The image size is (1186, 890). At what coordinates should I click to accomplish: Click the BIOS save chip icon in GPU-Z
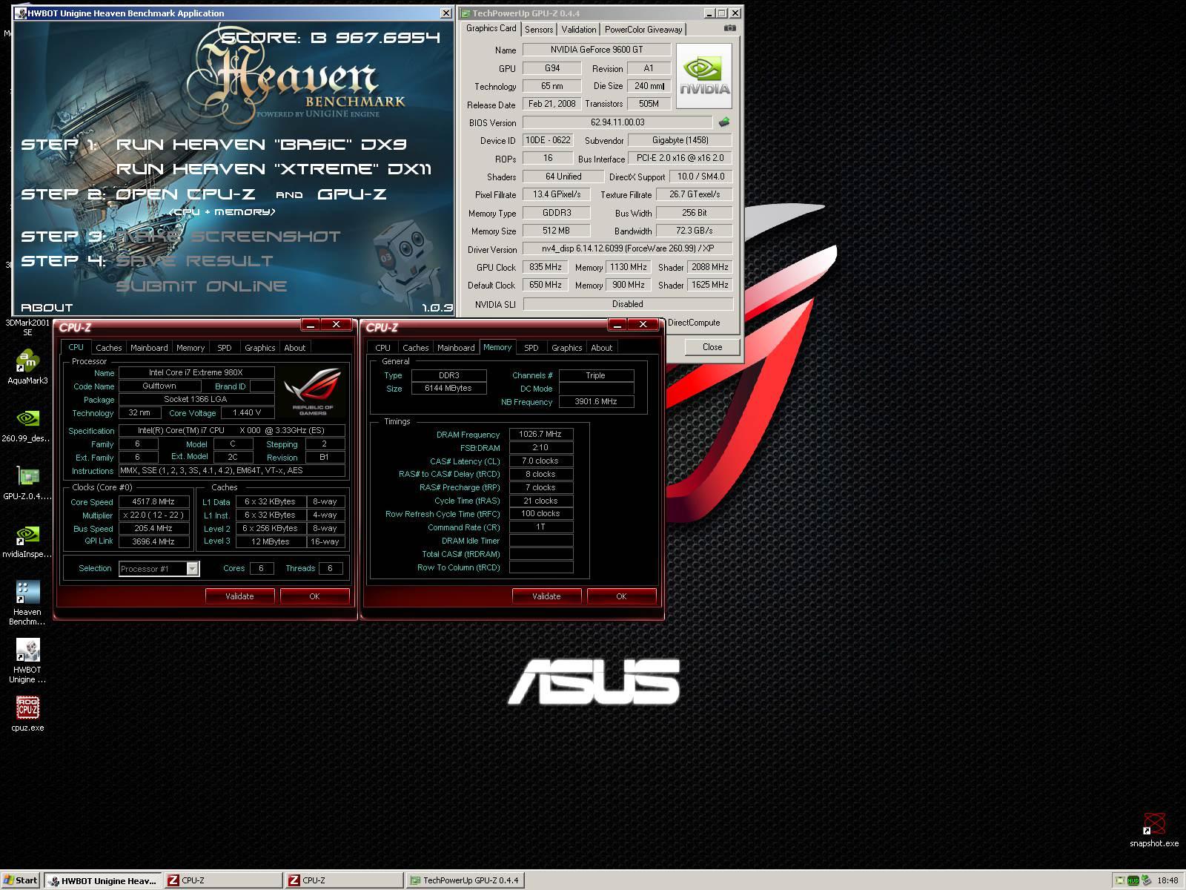tap(724, 122)
